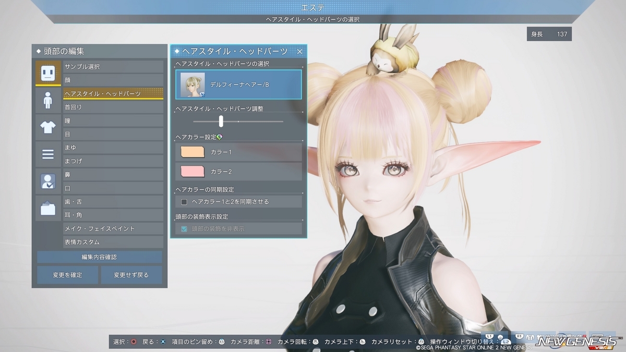The width and height of the screenshot is (626, 352).
Task: Open the body editing figure icon
Action: coord(48,100)
